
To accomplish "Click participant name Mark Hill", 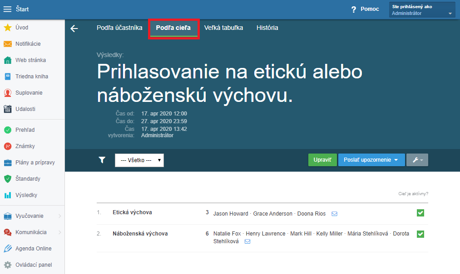I will (x=301, y=234).
